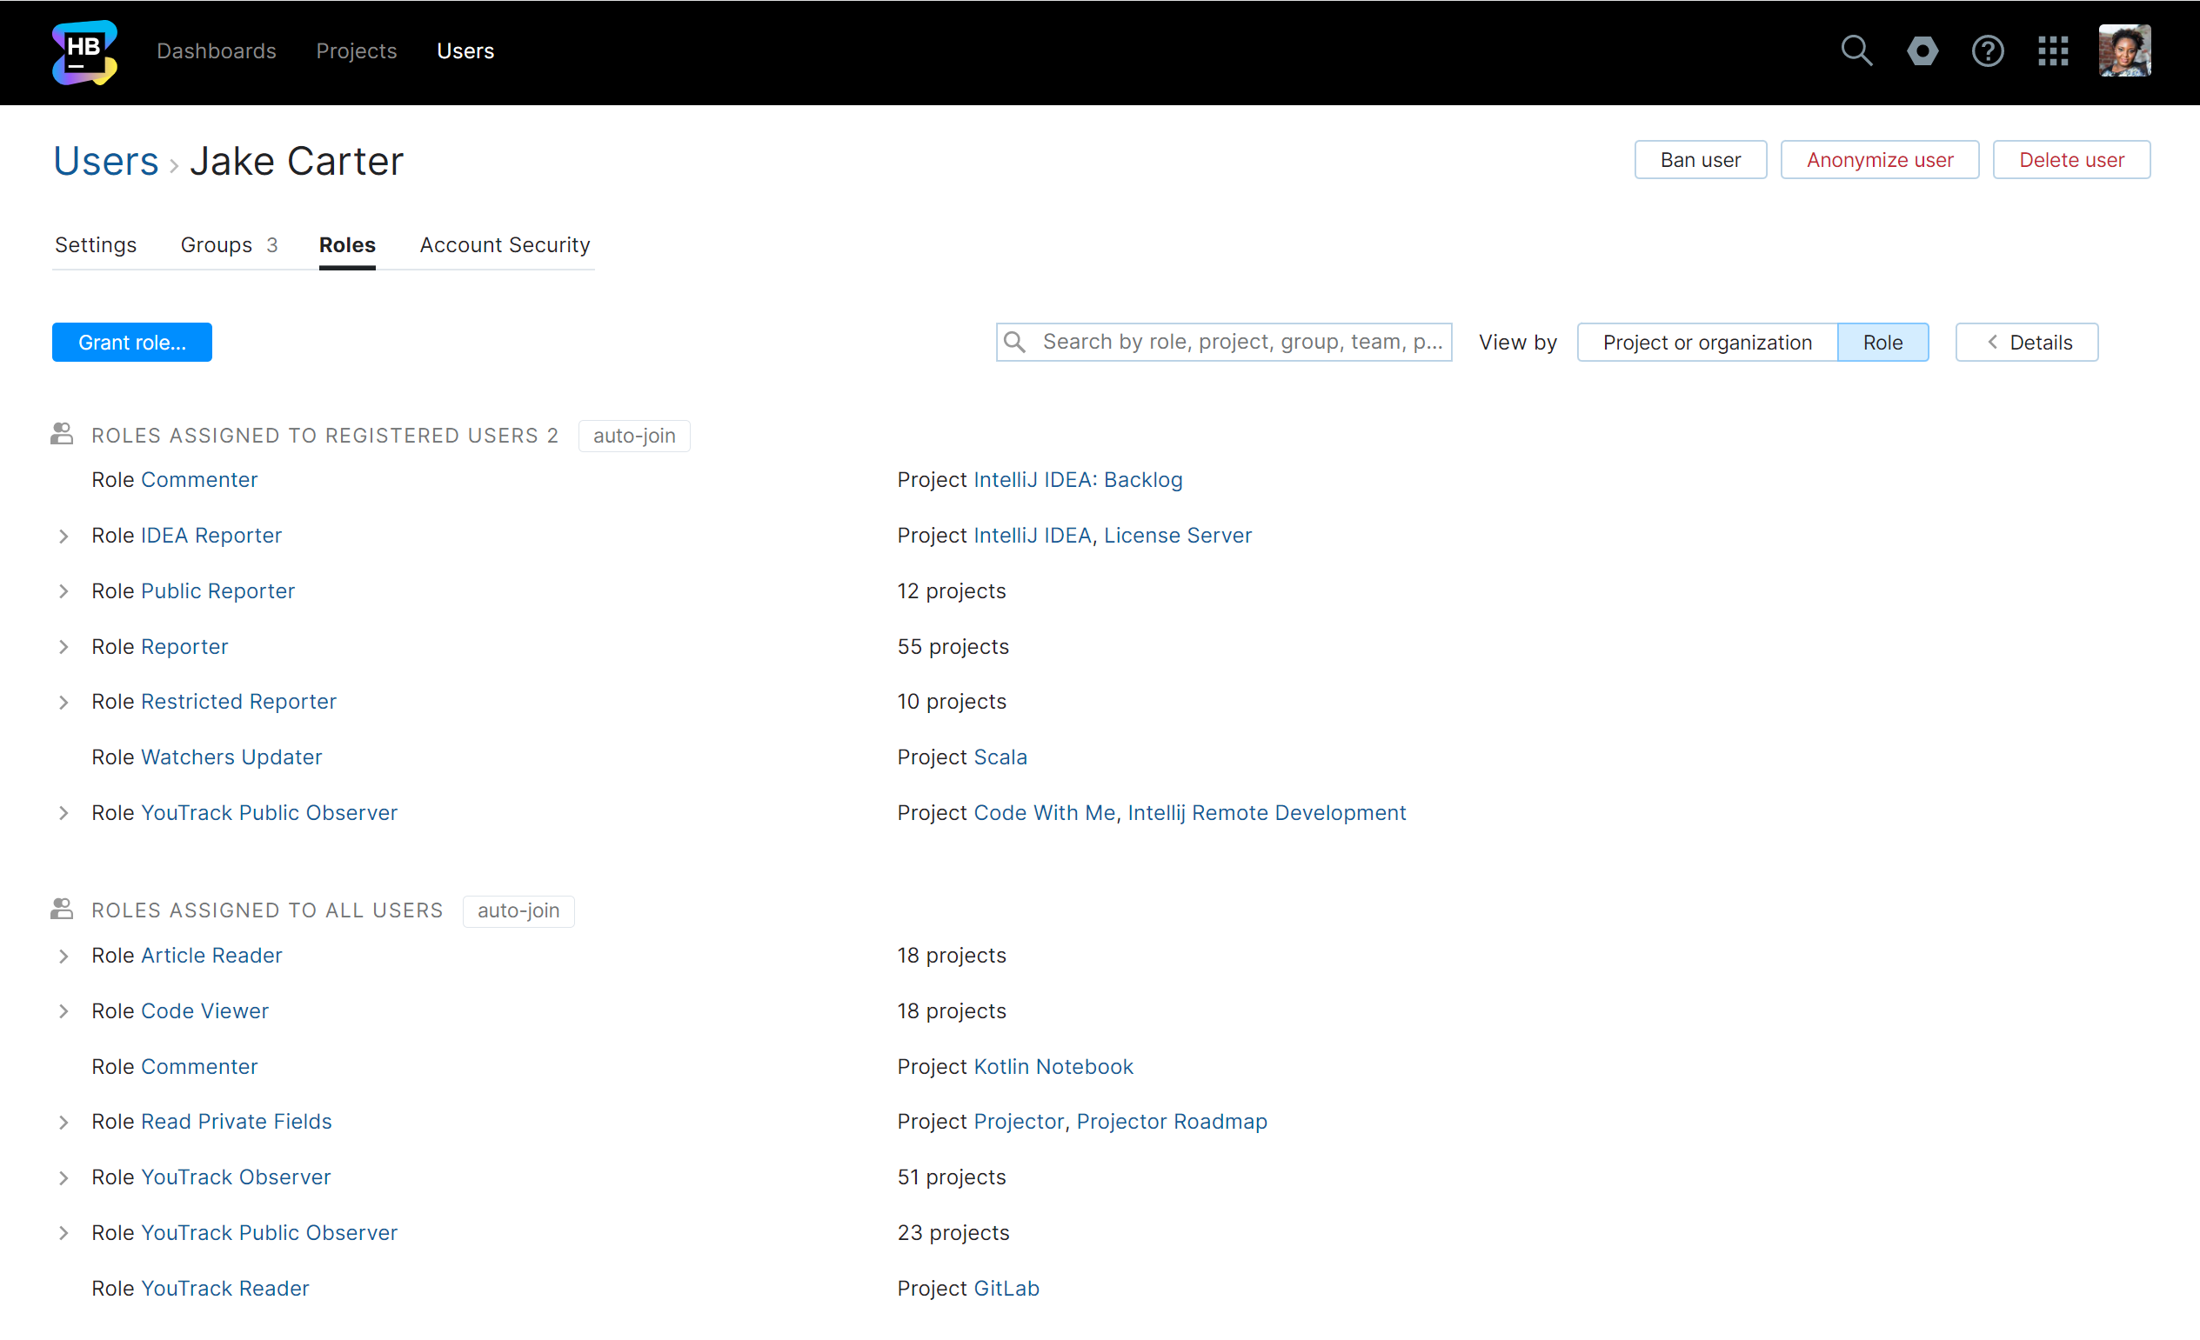Click the help question mark icon
This screenshot has width=2200, height=1340.
[x=1988, y=51]
